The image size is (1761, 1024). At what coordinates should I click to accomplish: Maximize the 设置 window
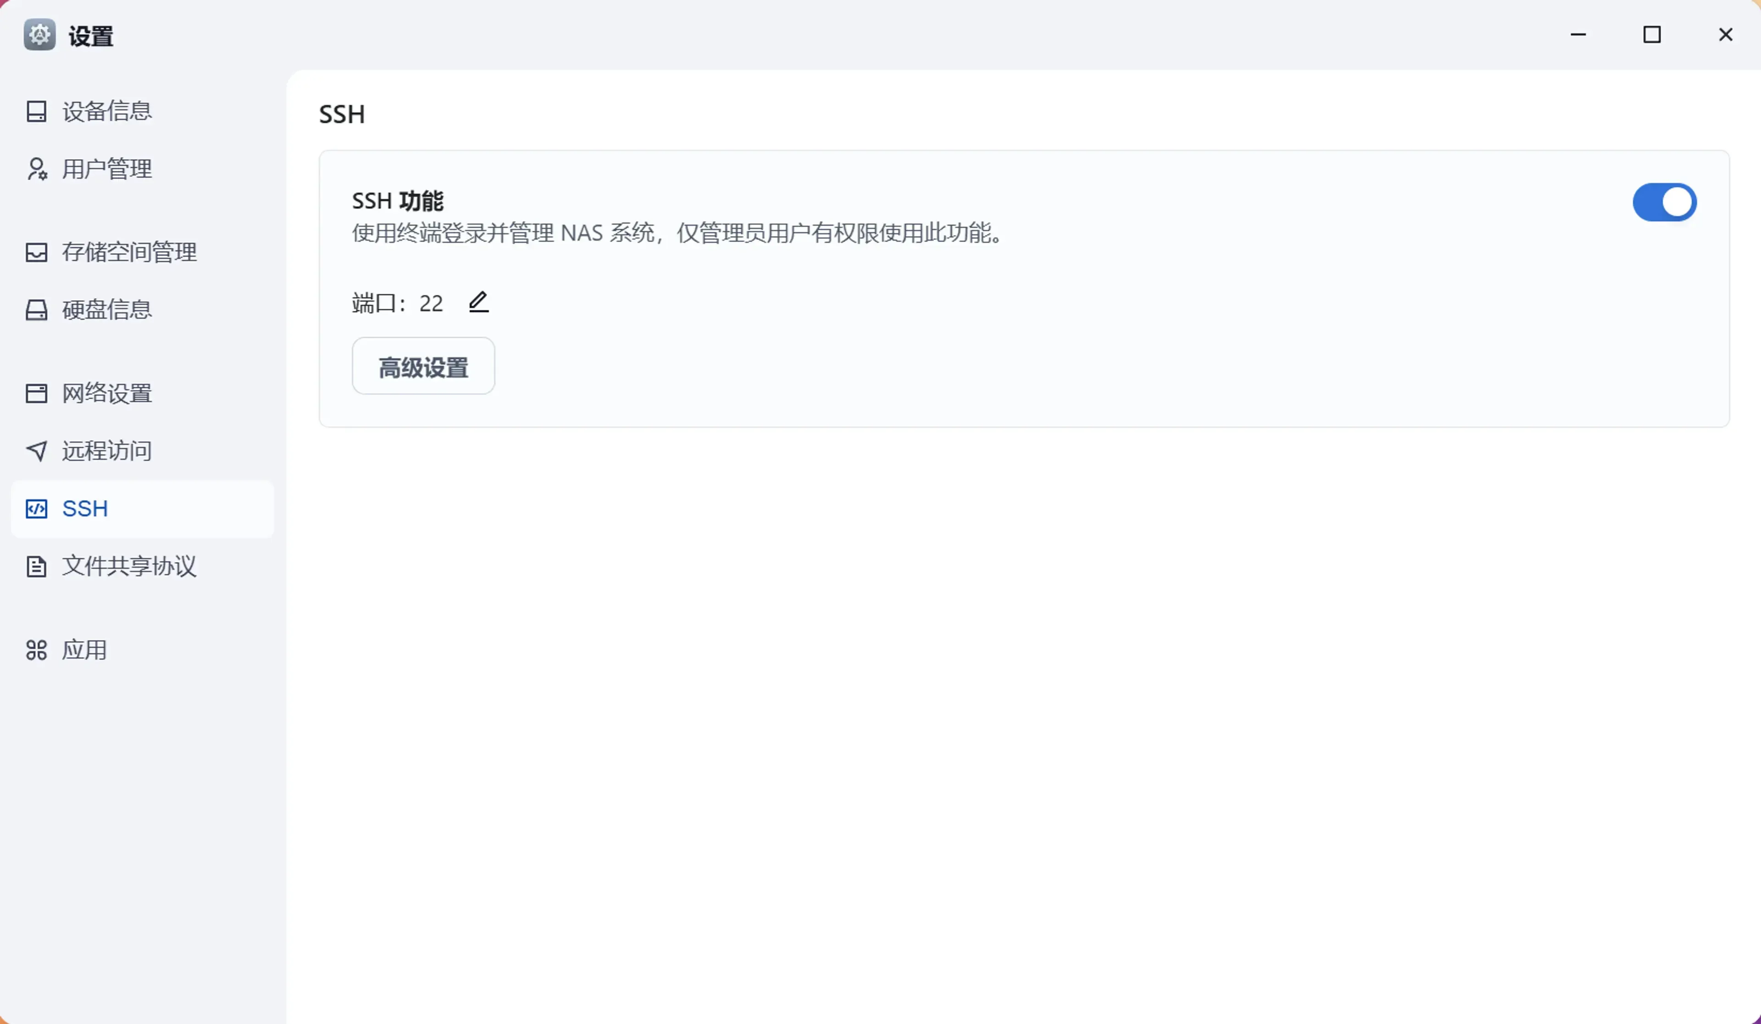point(1652,35)
